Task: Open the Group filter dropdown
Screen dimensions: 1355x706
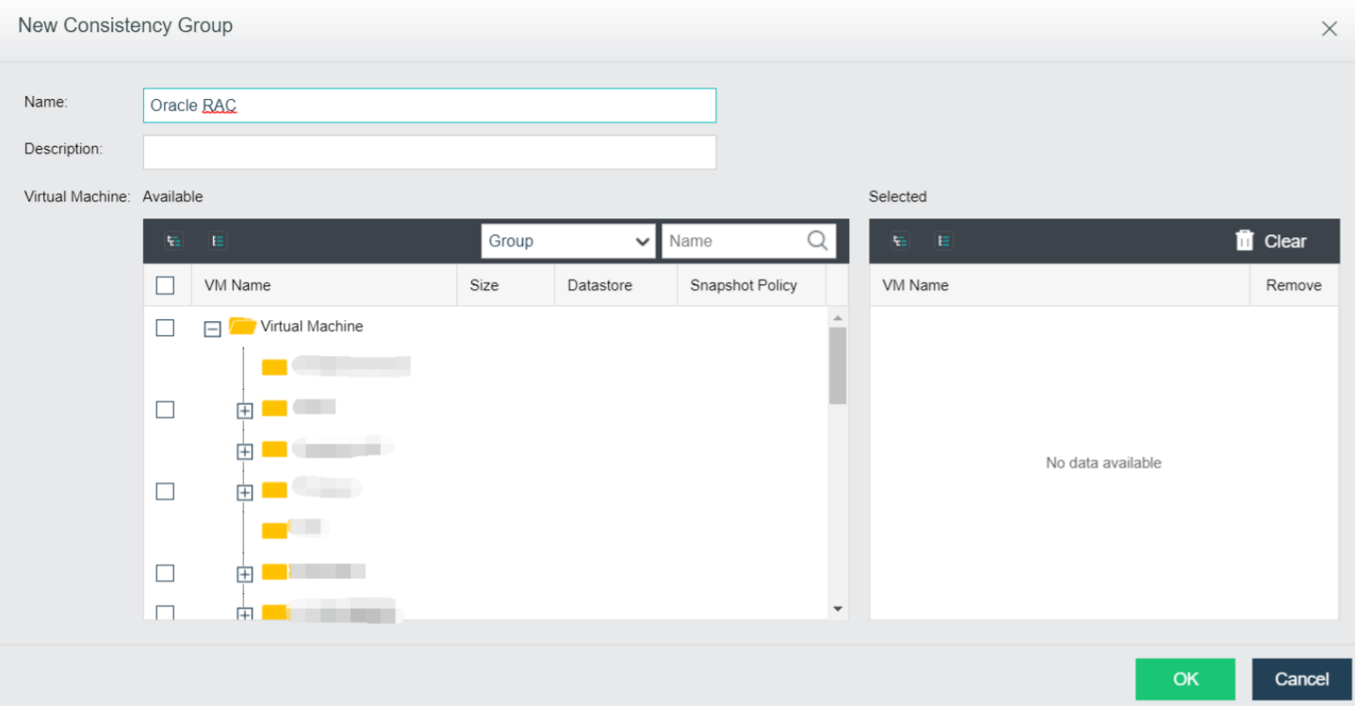Action: [x=568, y=241]
